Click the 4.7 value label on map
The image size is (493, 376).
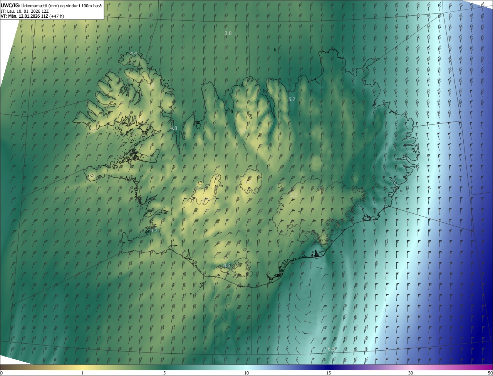154,230
